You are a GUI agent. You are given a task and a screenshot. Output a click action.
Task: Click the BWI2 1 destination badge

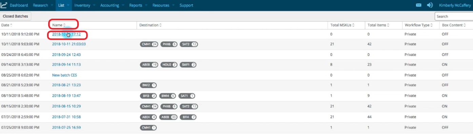(148, 85)
